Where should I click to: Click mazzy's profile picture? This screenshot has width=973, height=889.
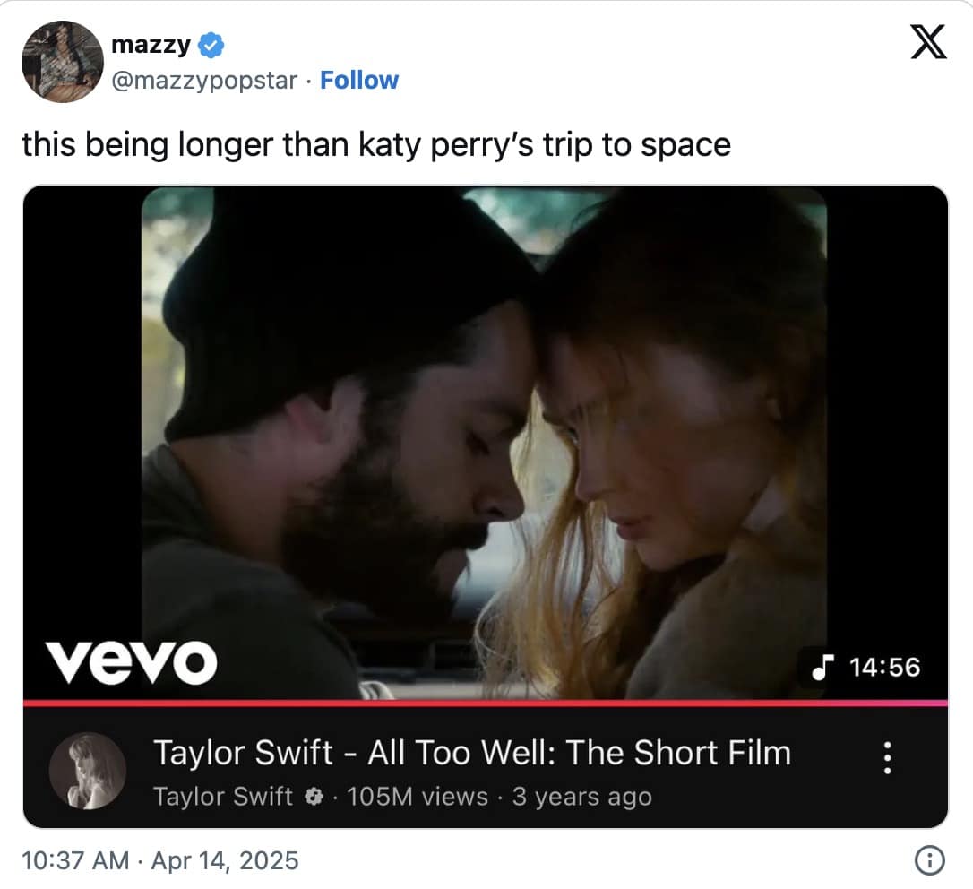tap(62, 62)
